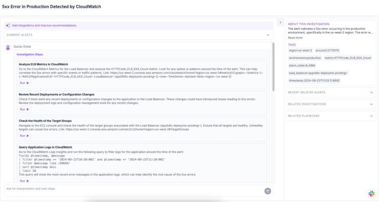Run the Analyze ELB Metrics step
The width and height of the screenshot is (379, 202).
click(x=24, y=83)
